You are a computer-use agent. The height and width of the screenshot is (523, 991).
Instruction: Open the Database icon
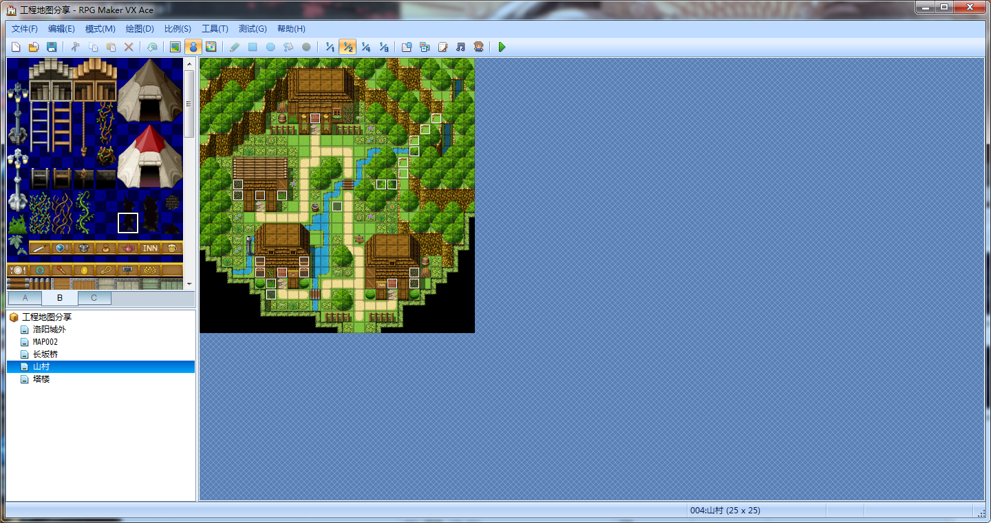click(x=407, y=47)
